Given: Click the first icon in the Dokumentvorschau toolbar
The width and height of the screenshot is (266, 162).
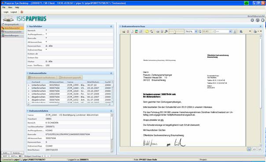Looking at the screenshot, I should (123, 31).
